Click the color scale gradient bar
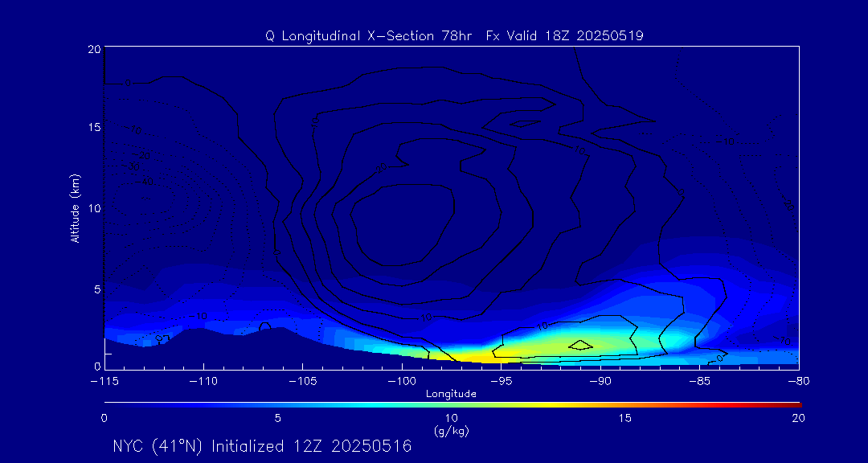 452,405
